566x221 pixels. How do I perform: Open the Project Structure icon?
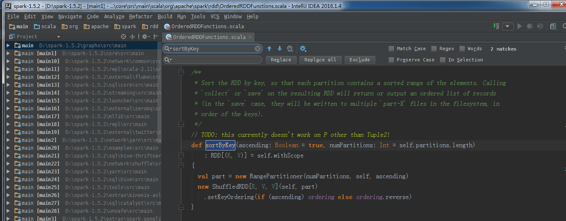(x=553, y=27)
